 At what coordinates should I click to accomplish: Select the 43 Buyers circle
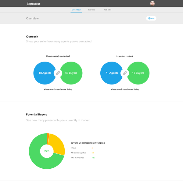[x=71, y=73]
